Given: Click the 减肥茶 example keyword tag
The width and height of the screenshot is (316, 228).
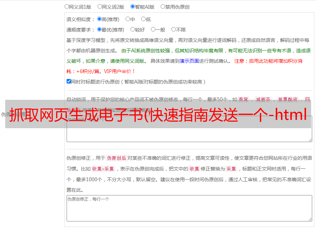Looking at the screenshot, I should click(x=263, y=99).
